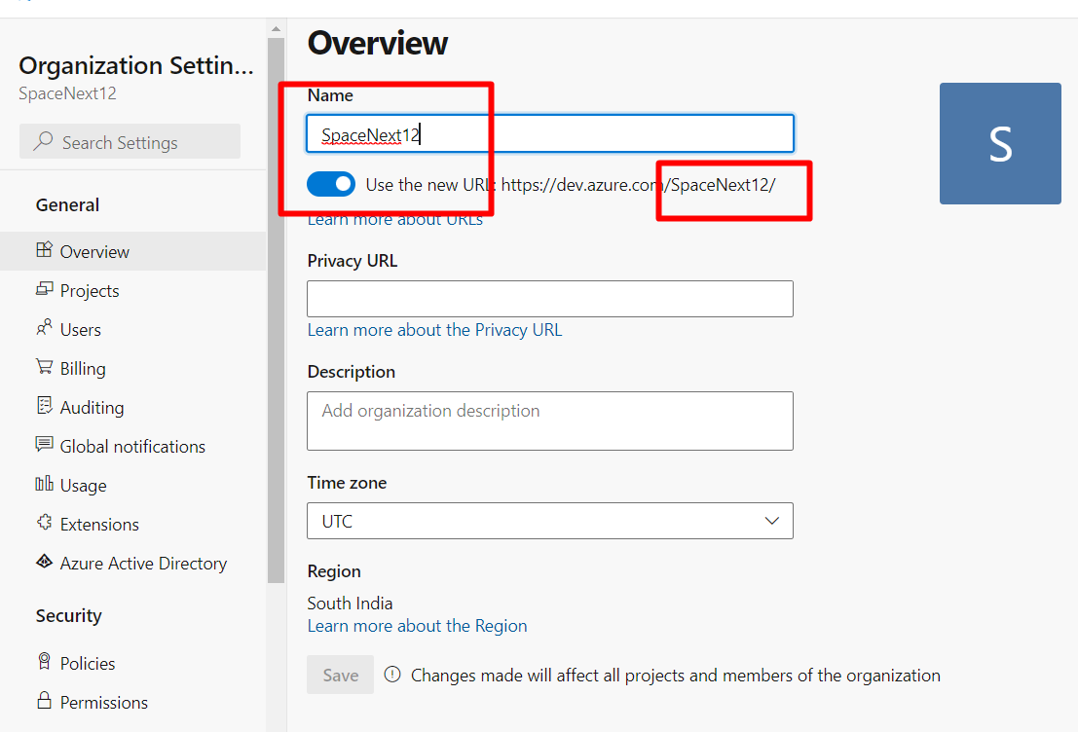Open the Users settings page
Viewport: 1078px width, 732px height.
coord(132,330)
